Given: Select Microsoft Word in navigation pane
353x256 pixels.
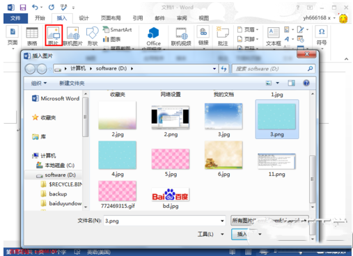Looking at the screenshot, I should (56, 99).
